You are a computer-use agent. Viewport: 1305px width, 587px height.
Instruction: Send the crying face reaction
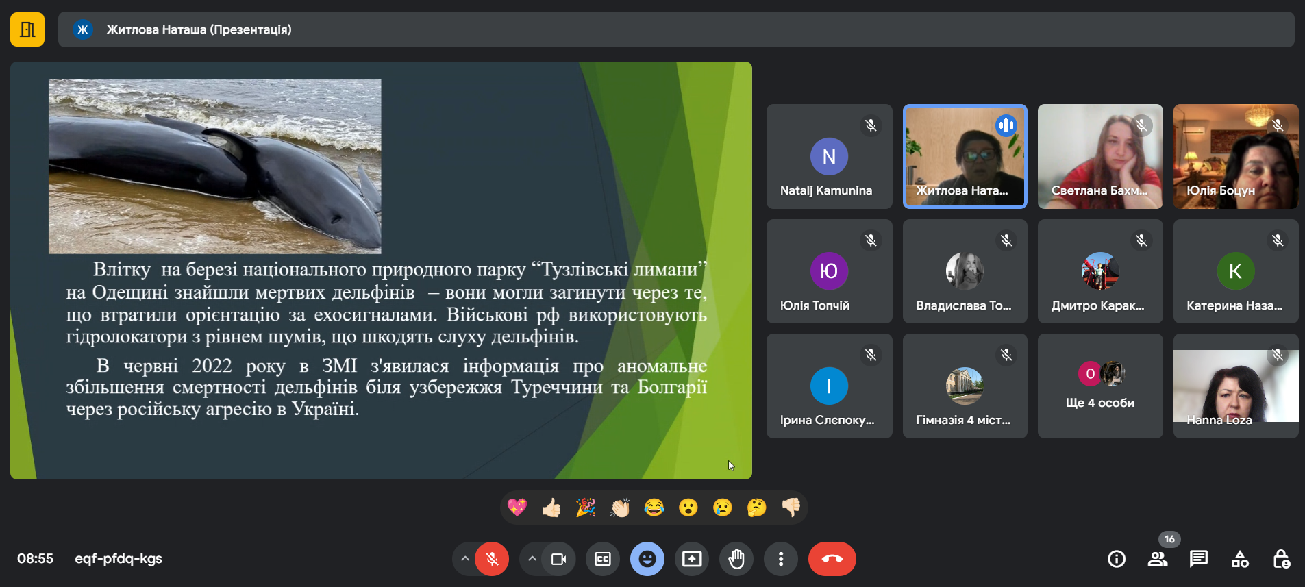722,508
